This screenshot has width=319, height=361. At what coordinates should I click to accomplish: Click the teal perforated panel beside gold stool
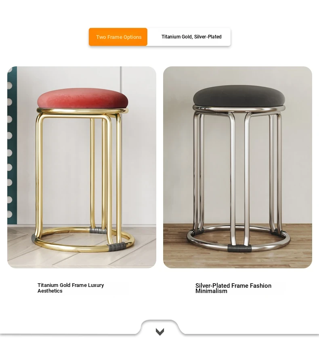(x=12, y=145)
